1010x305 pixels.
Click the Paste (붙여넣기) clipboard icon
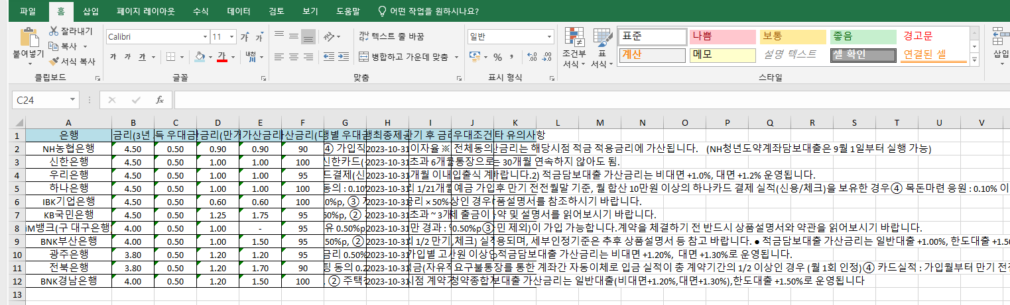(x=29, y=37)
